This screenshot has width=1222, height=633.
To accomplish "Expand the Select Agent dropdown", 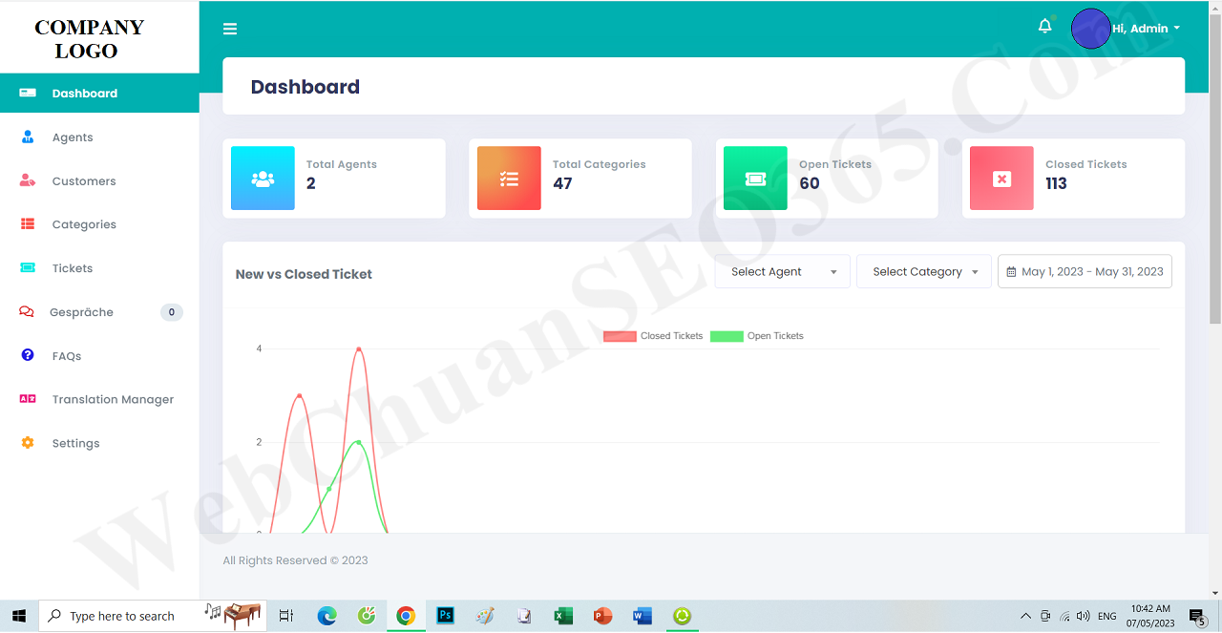I will pos(782,271).
